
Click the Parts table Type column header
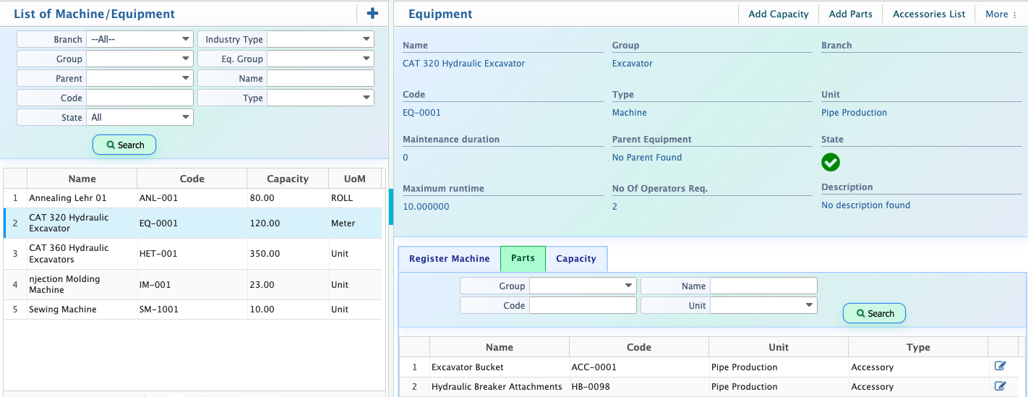tap(918, 347)
